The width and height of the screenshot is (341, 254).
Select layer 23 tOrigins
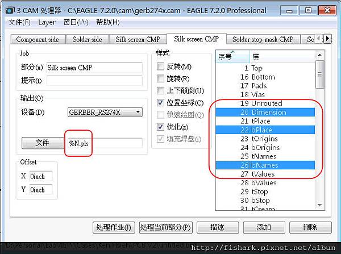[x=265, y=139]
